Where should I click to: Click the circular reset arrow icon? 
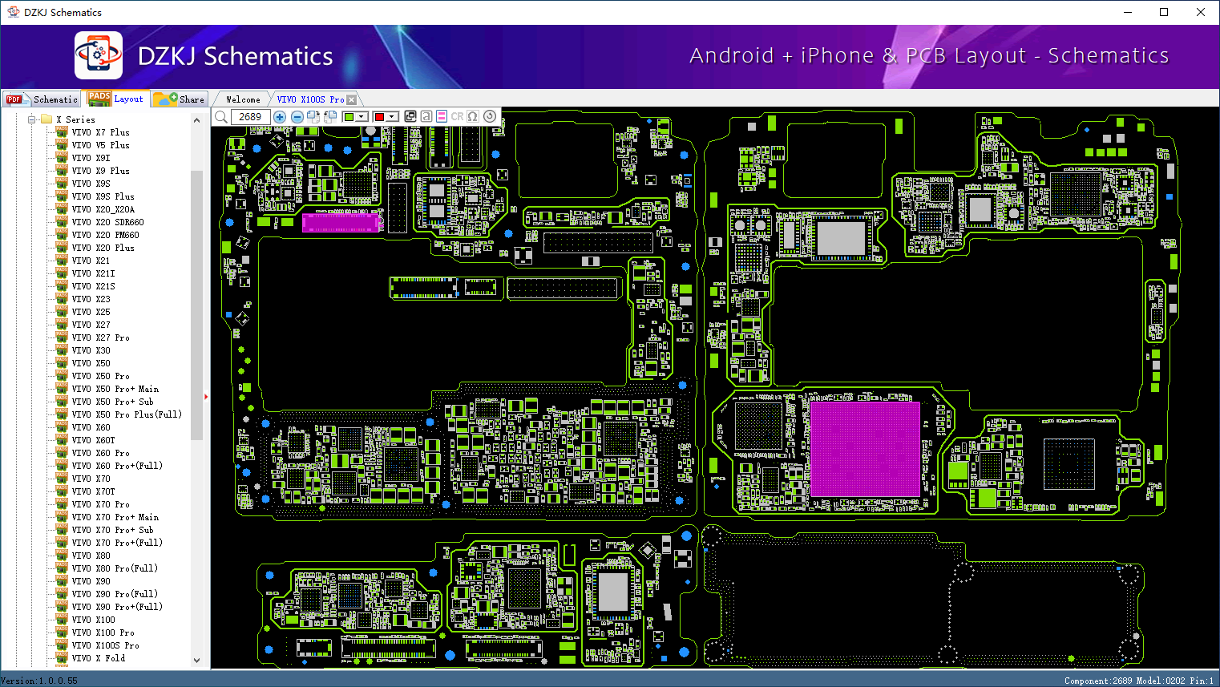pyautogui.click(x=490, y=117)
